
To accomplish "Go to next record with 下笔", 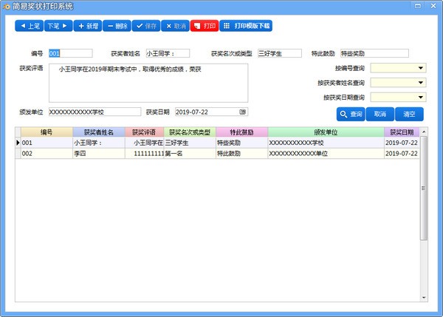I will coord(58,26).
